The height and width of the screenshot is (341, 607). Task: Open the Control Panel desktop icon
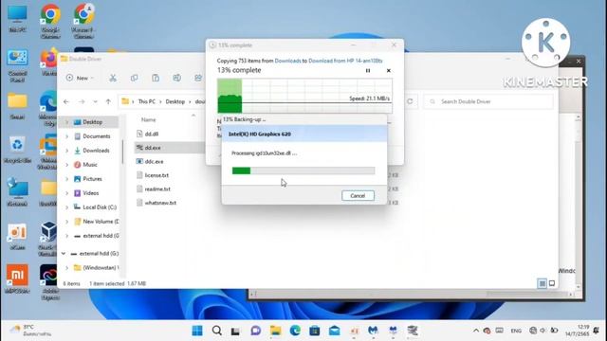coord(17,65)
